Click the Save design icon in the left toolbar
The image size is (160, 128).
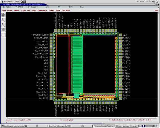3,15
